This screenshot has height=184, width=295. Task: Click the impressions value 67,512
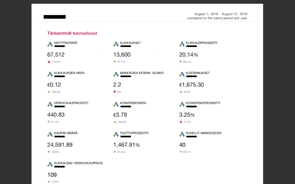point(56,55)
